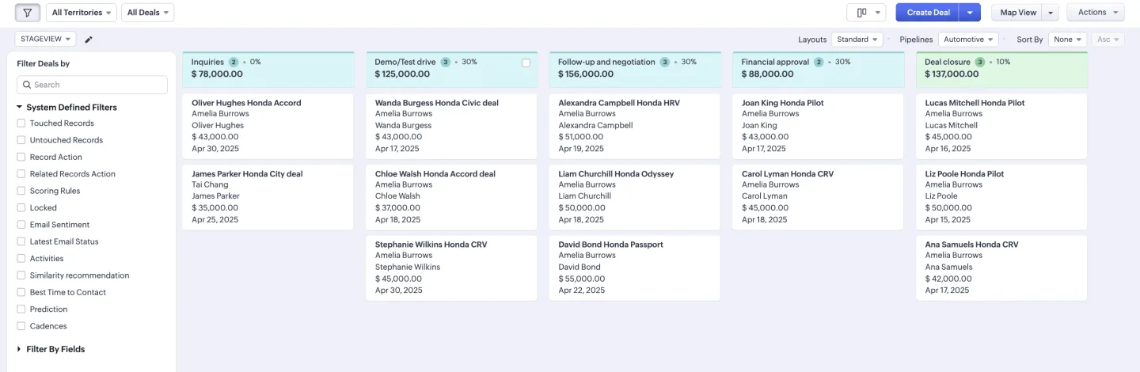The width and height of the screenshot is (1140, 372).
Task: Click the Create Deal button
Action: [x=928, y=13]
